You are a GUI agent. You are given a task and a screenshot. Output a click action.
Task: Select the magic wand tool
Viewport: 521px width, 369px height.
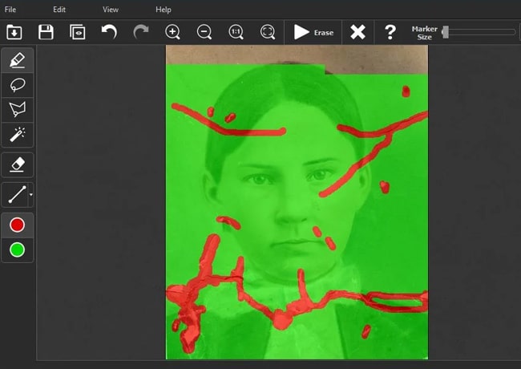point(17,134)
